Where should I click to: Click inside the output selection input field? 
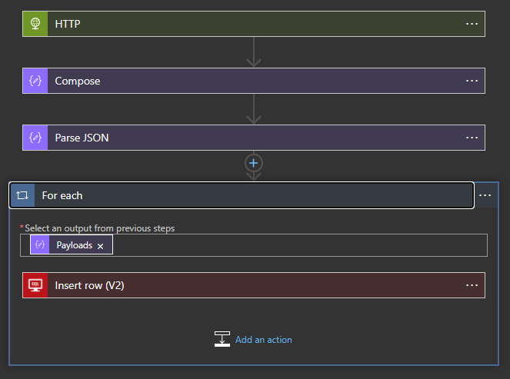pyautogui.click(x=299, y=245)
